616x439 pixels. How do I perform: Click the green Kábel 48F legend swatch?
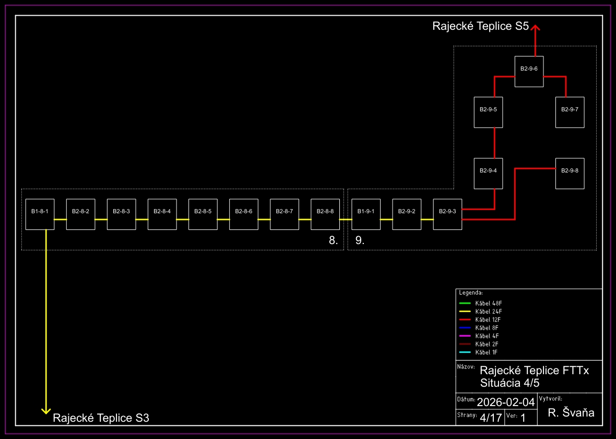point(465,303)
